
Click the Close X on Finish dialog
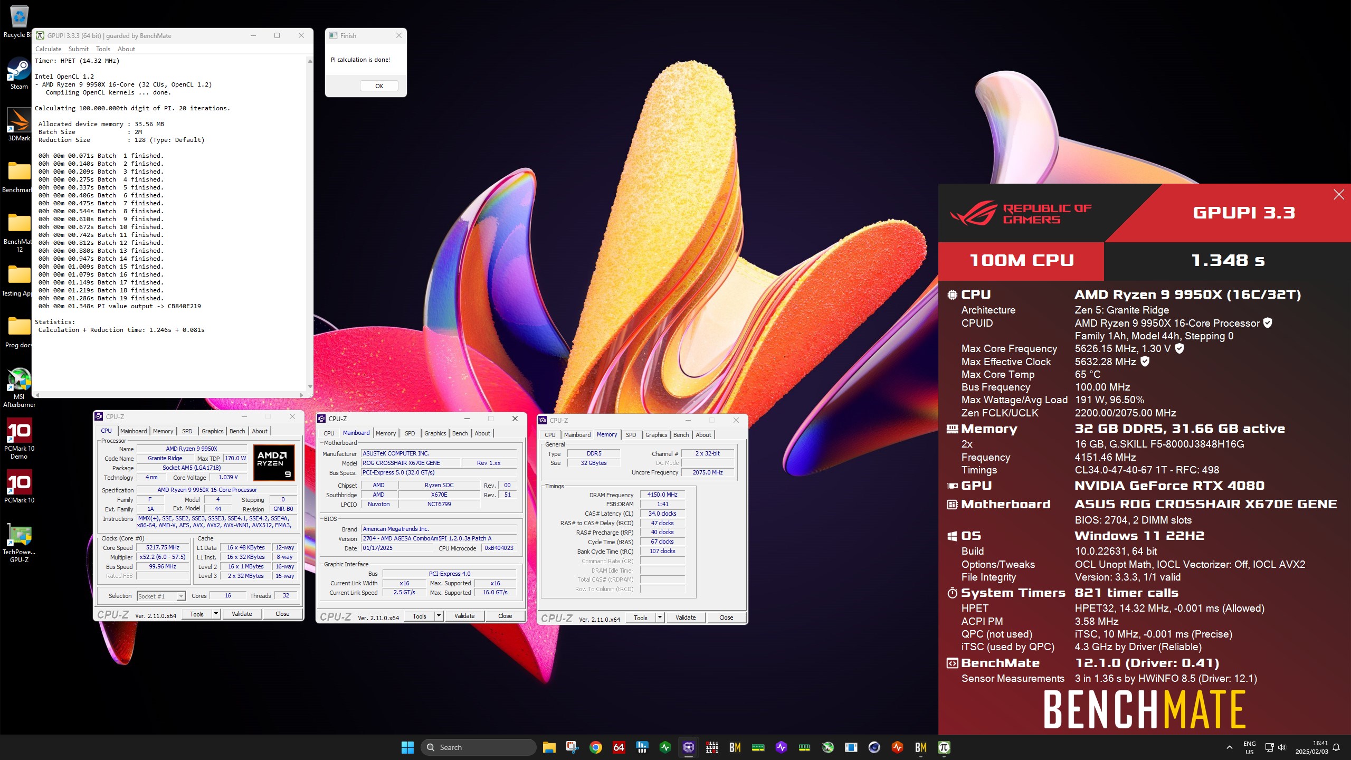[x=399, y=35]
